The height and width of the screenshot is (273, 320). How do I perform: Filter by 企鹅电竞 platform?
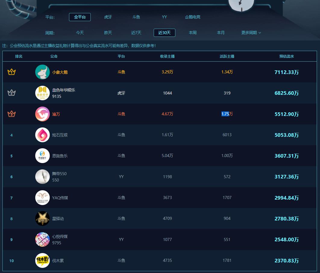[x=193, y=17]
